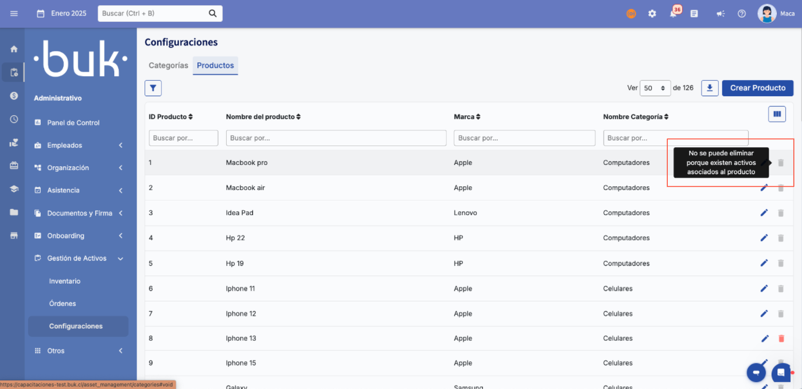Sort the table by ID Producto
The height and width of the screenshot is (389, 802).
(170, 117)
